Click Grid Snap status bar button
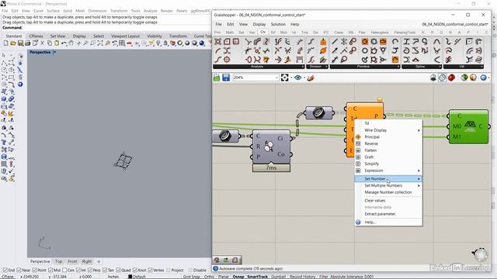 [192, 277]
